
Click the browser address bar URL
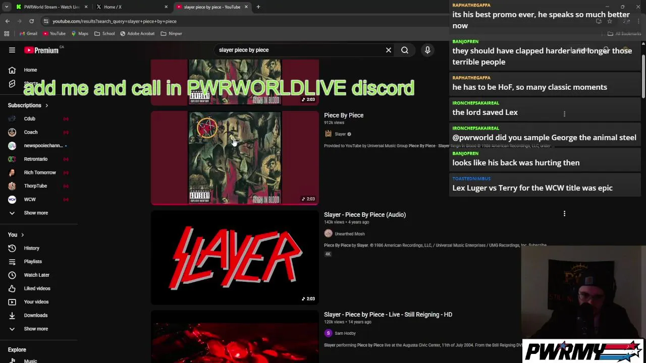click(x=115, y=21)
